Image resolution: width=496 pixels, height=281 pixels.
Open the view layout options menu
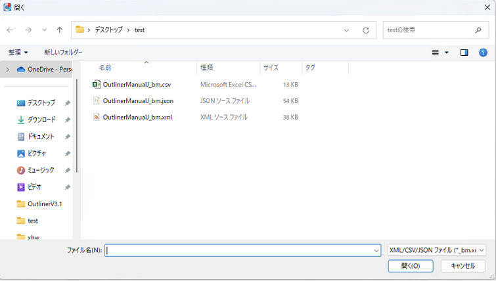[x=440, y=53]
